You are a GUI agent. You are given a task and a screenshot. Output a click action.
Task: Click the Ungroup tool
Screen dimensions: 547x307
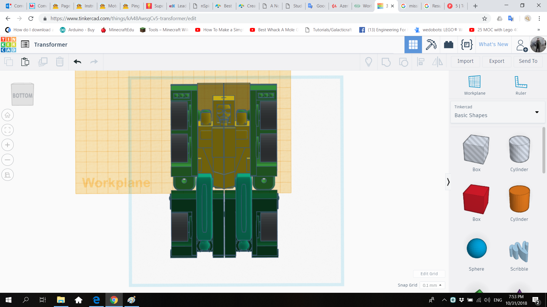tap(403, 62)
